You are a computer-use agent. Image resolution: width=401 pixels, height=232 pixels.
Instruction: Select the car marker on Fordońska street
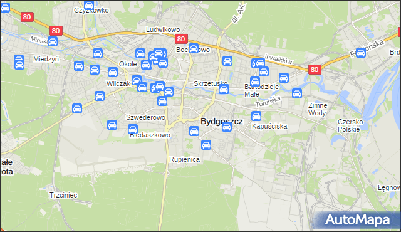tap(361, 53)
